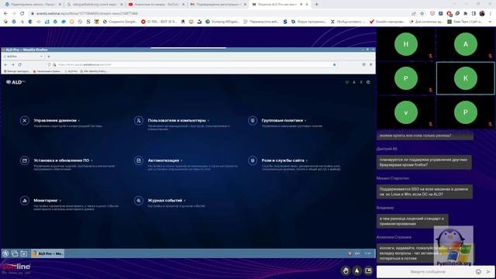The width and height of the screenshot is (496, 279).
Task: Switch to the Google search tab in Chrome
Action: click(x=95, y=5)
